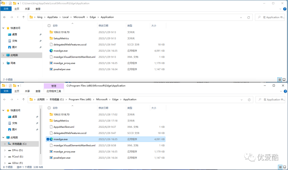This screenshot has height=170, width=288.
Task: Switch bottom window to large icons view
Action: 285,167
